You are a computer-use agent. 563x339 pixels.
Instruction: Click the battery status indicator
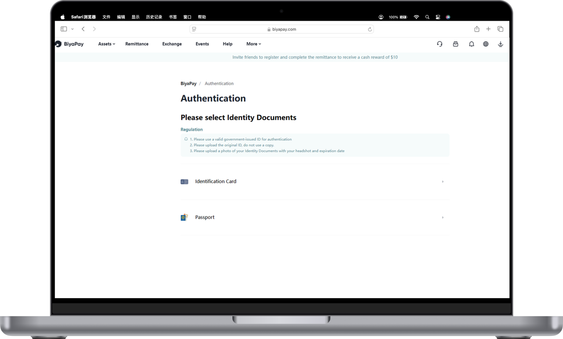[398, 17]
